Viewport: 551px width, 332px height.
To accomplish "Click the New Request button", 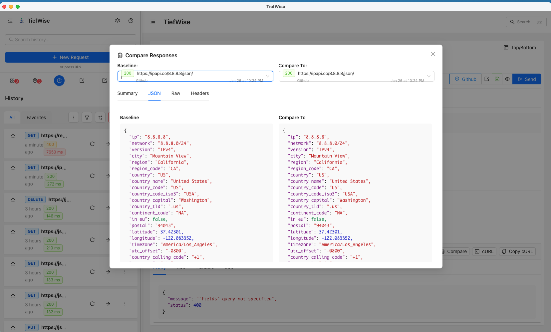I will tap(71, 57).
